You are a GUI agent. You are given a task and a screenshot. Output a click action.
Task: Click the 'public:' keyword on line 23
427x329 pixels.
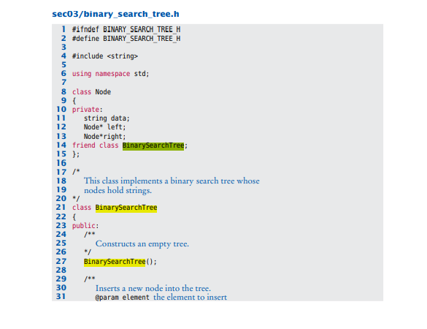(x=85, y=226)
